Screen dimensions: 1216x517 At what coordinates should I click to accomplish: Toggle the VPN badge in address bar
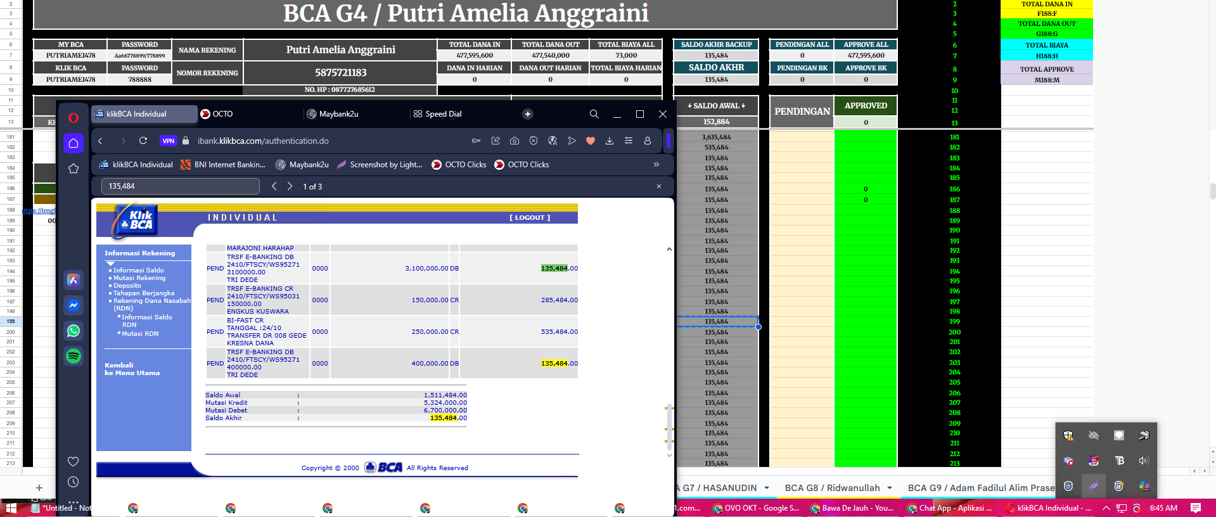pyautogui.click(x=168, y=141)
